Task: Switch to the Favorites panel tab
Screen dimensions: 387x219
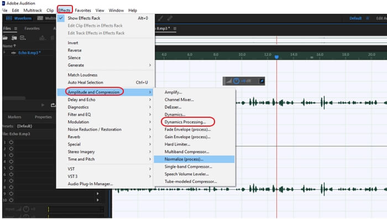Action: point(32,28)
